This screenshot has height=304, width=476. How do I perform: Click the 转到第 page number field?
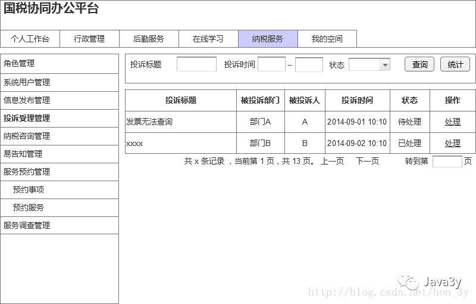coord(447,162)
